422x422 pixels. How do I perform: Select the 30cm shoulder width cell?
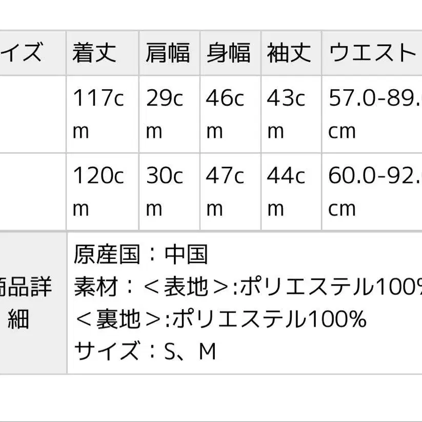tap(165, 191)
